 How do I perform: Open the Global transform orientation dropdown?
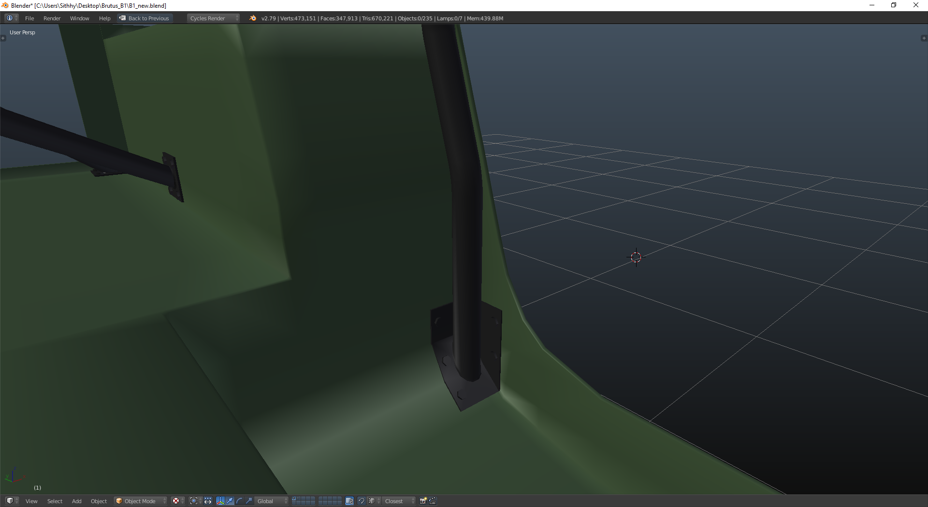[272, 501]
